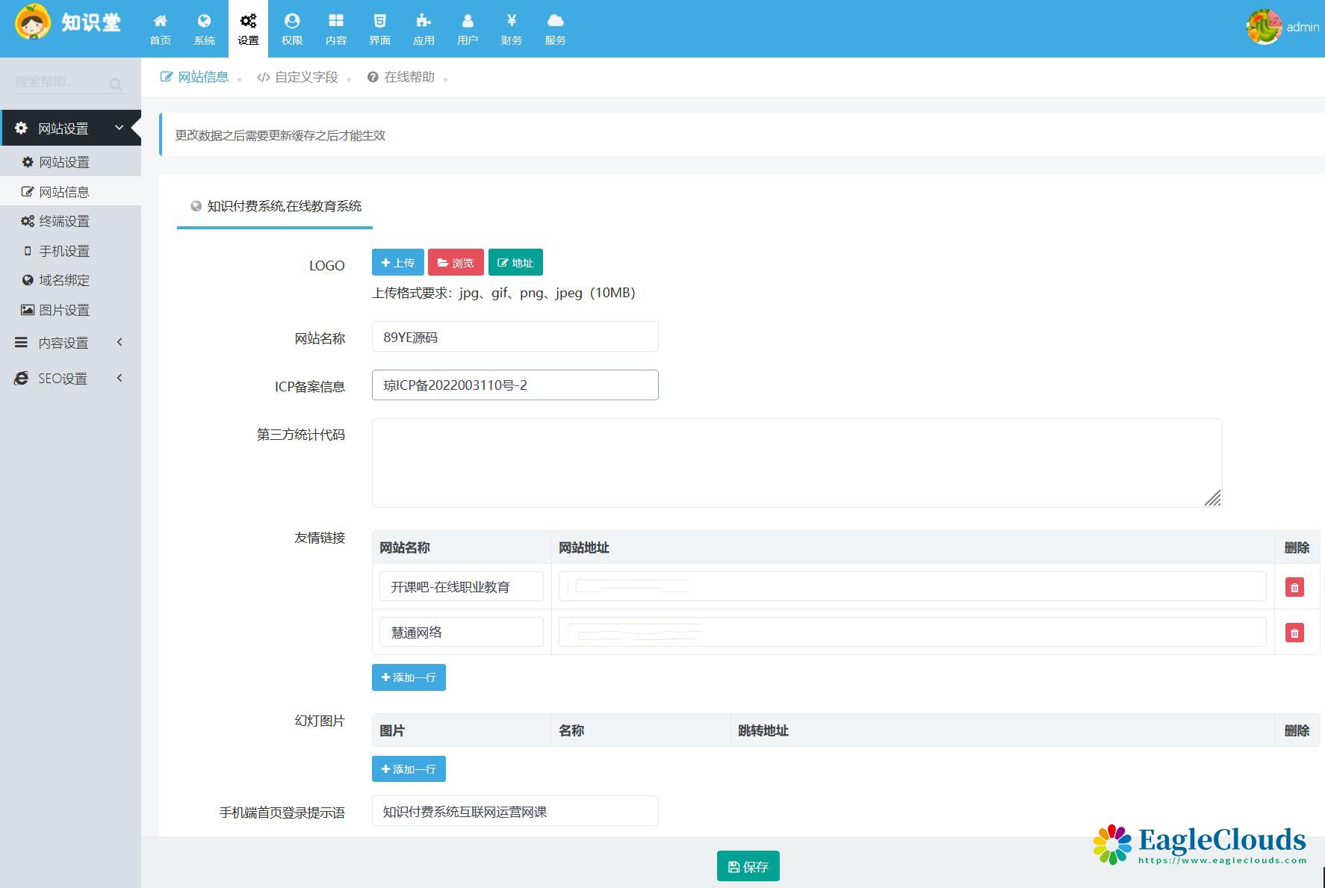Image resolution: width=1325 pixels, height=888 pixels.
Task: Expand the 内容设置 sidebar section
Action: click(x=69, y=343)
